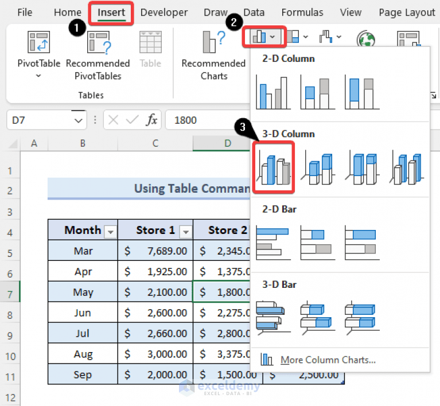Click the Sep cell
The width and height of the screenshot is (440, 406).
tap(83, 374)
